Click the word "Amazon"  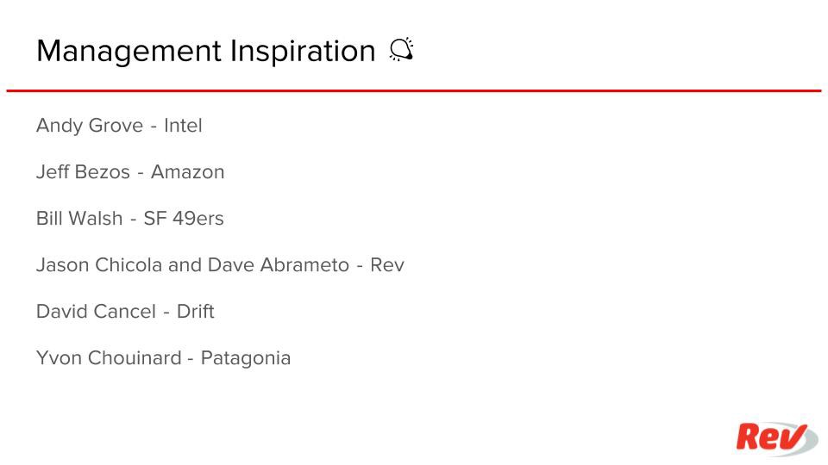click(187, 172)
